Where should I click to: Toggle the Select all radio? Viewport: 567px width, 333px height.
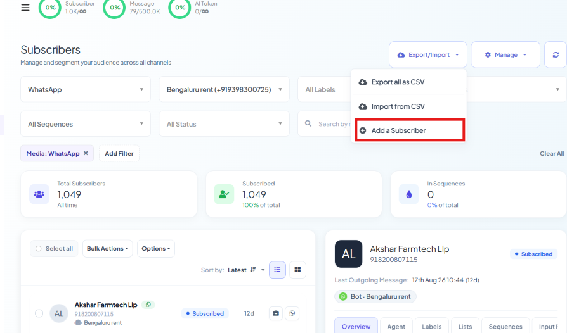38,249
